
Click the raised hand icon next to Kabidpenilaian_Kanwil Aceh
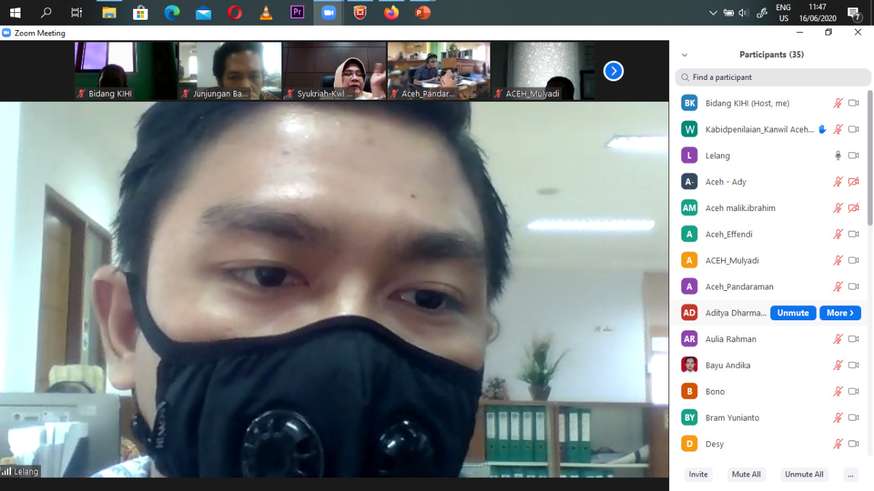(x=822, y=129)
